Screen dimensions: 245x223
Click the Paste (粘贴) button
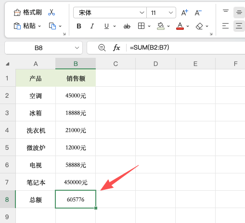click(x=25, y=26)
